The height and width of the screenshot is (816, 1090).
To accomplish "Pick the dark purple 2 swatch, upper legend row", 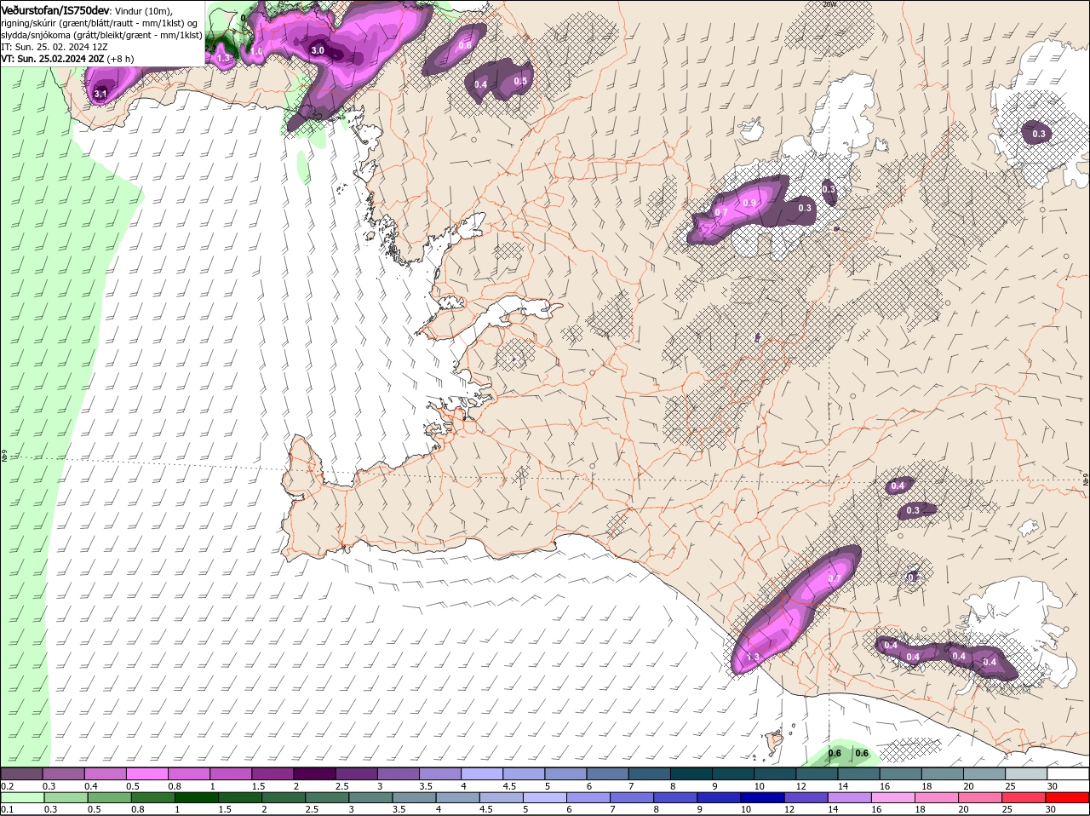I will [x=314, y=773].
